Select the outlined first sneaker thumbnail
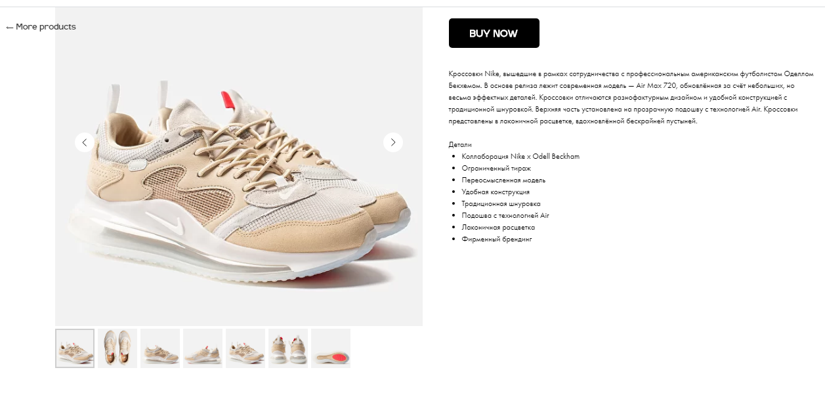This screenshot has width=825, height=414. click(75, 348)
